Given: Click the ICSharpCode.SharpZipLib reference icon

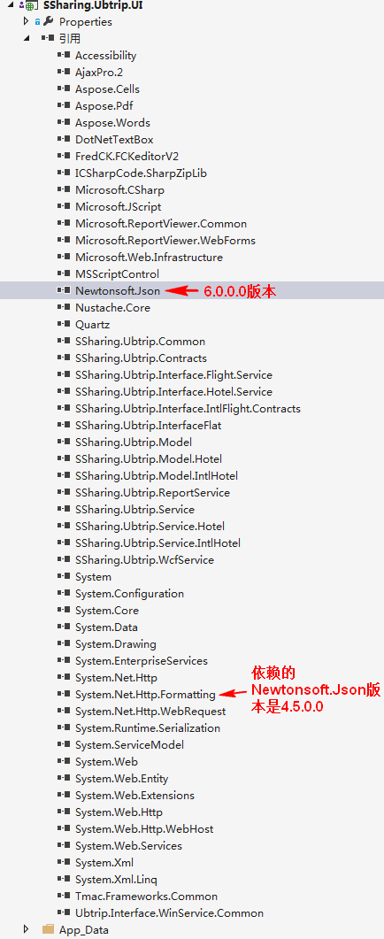Looking at the screenshot, I should pos(64,173).
